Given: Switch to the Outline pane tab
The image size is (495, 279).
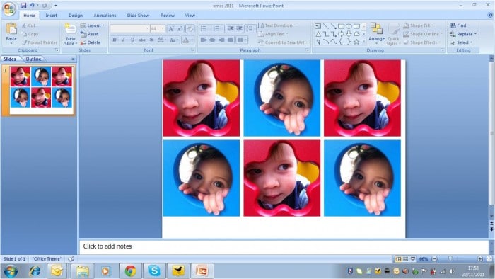Looking at the screenshot, I should (33, 59).
